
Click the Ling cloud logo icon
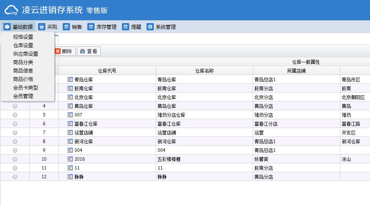click(11, 10)
